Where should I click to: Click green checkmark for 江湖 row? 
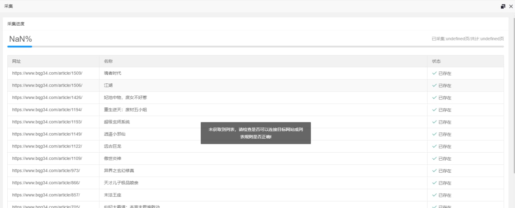(x=434, y=85)
